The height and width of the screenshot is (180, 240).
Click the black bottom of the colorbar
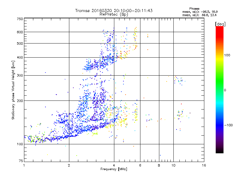pos(220,151)
